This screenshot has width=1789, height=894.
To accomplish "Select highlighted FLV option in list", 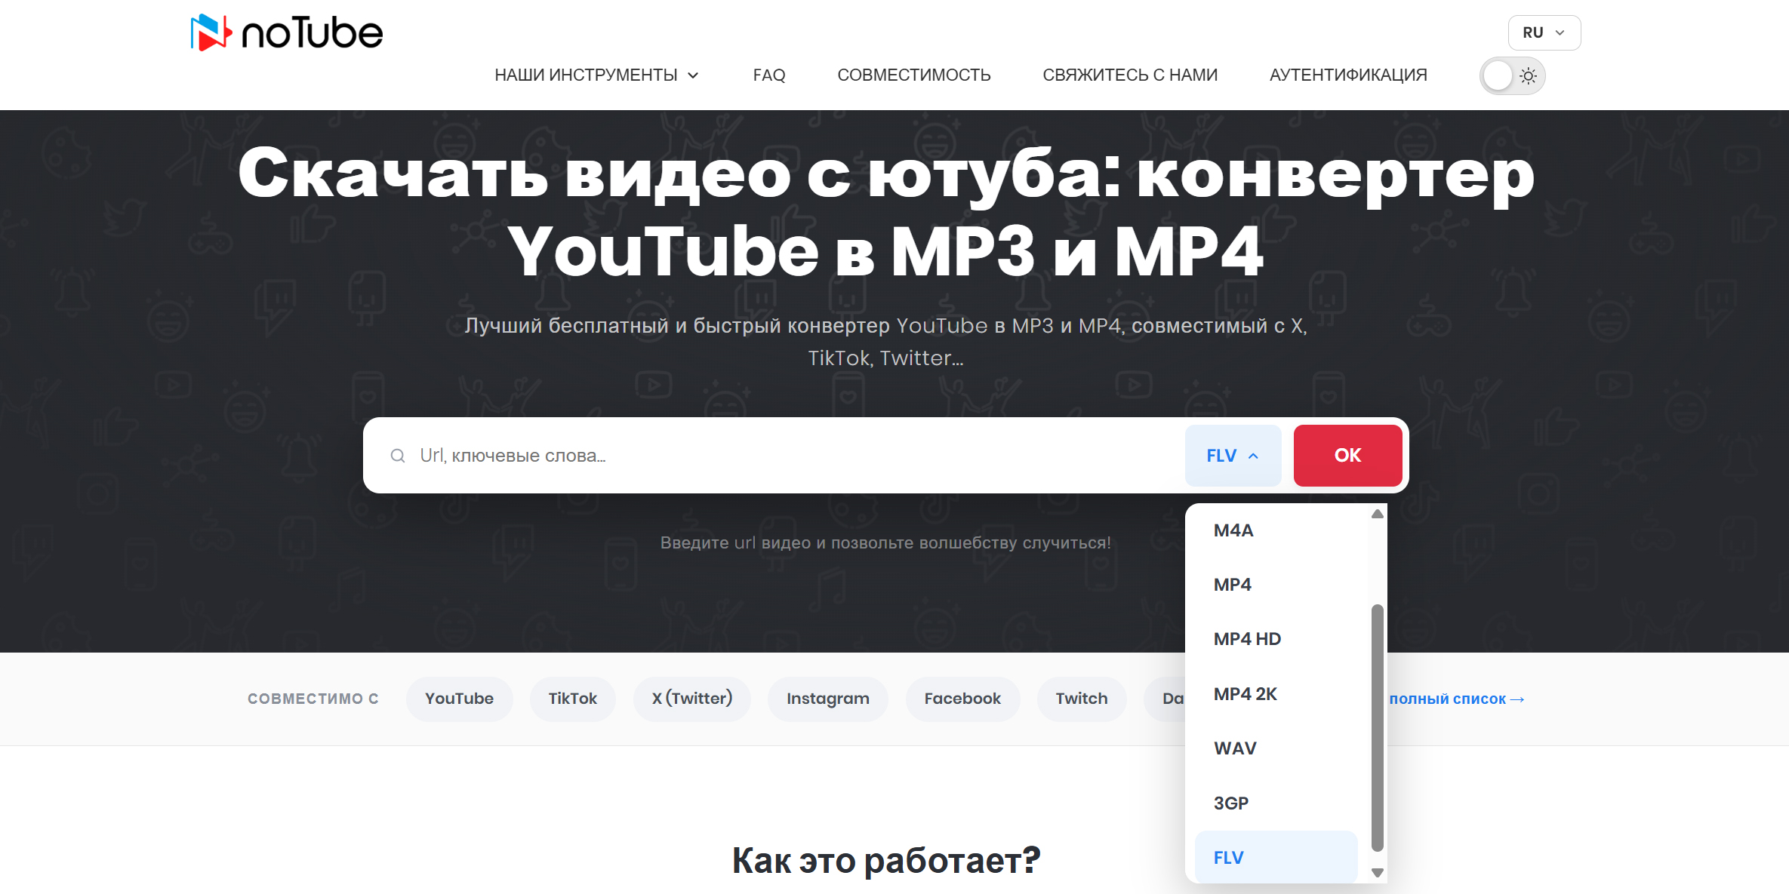I will pos(1276,858).
